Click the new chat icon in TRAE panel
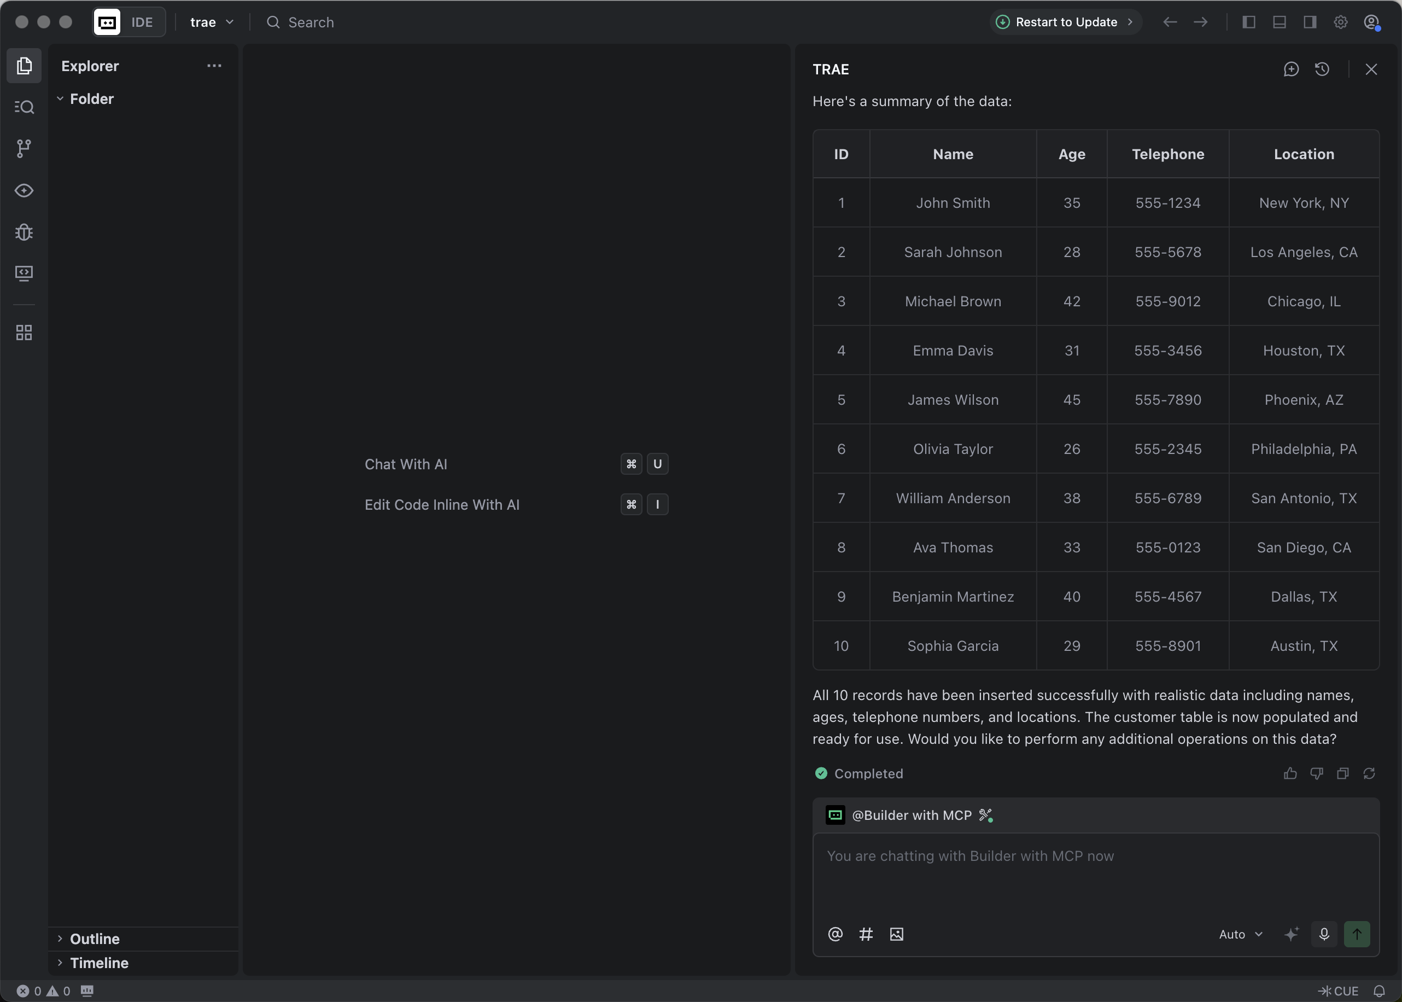Screen dimensions: 1402x1002 click(x=1291, y=69)
